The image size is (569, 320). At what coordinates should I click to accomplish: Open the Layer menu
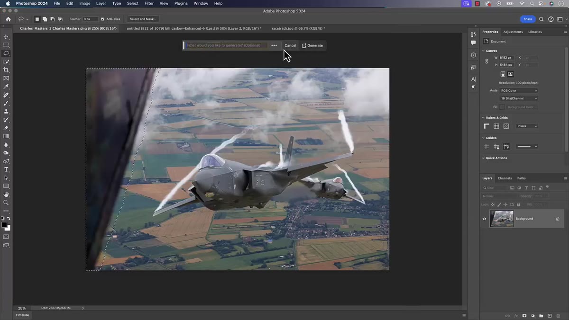click(x=101, y=3)
